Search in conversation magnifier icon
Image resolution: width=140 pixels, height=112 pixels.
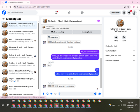[x=124, y=38]
